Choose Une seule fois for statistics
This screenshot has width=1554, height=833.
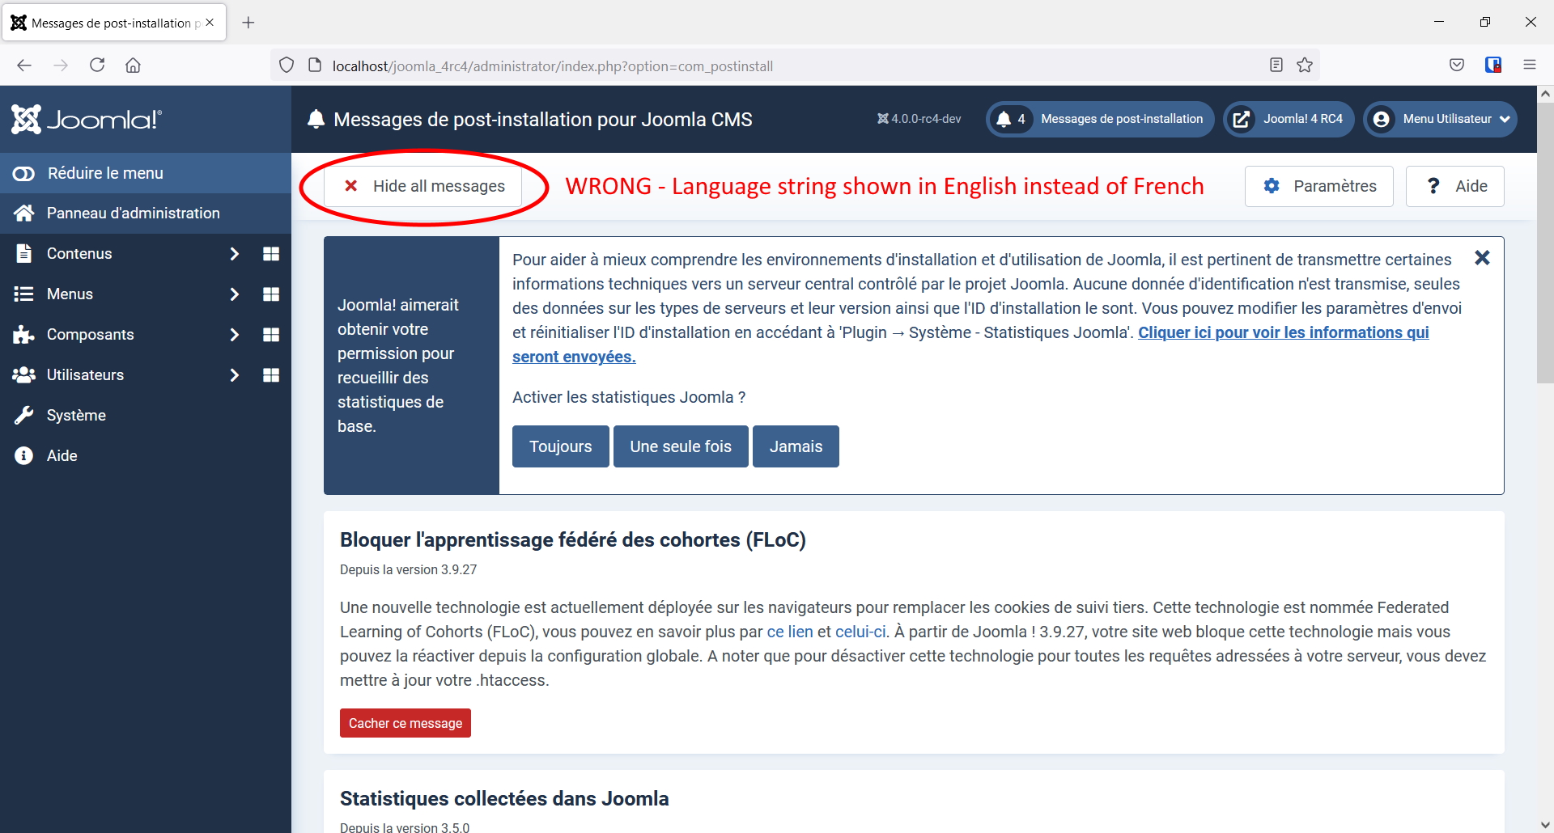681,446
